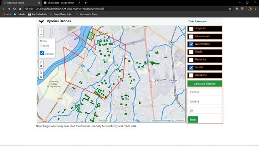Screen dimensions: 259x146
Task: Open the browser profile avatar
Action: click(250, 9)
